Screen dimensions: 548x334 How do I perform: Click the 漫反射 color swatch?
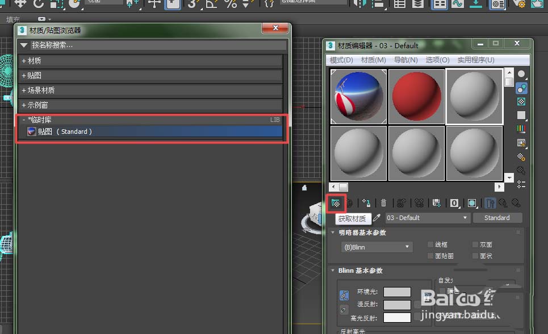point(397,305)
